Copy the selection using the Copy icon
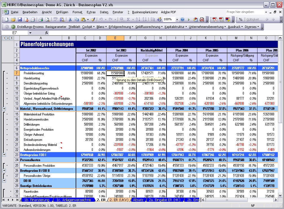284x209 pixels. tap(77, 19)
